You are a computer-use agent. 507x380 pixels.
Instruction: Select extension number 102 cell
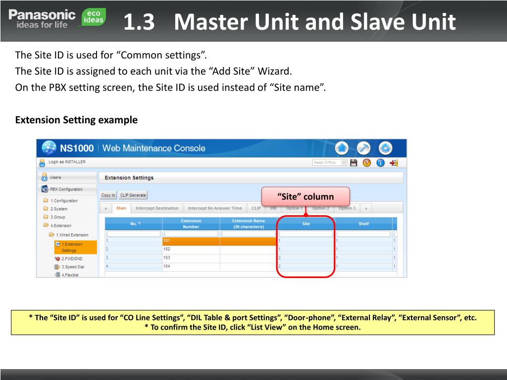[x=191, y=249]
